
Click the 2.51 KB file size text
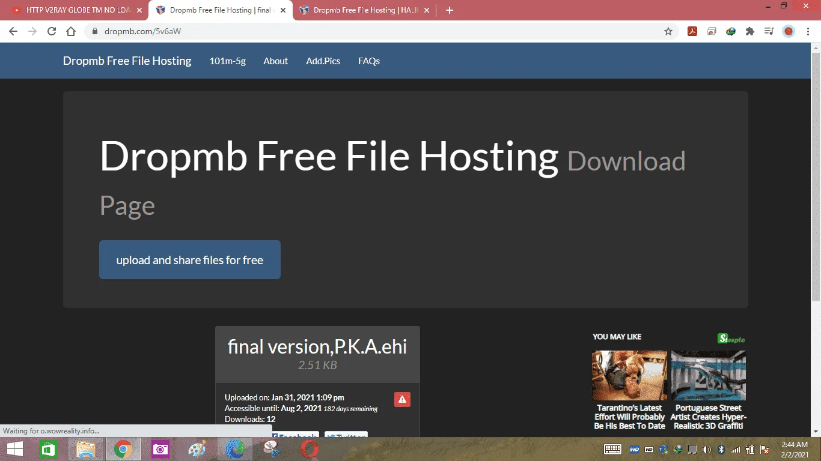(317, 365)
